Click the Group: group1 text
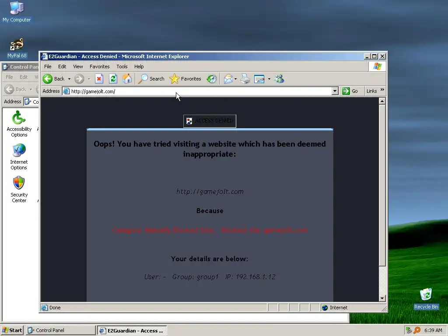The height and width of the screenshot is (336, 448). pos(195,276)
